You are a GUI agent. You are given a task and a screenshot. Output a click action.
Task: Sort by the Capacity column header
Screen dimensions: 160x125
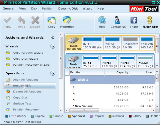point(117,72)
